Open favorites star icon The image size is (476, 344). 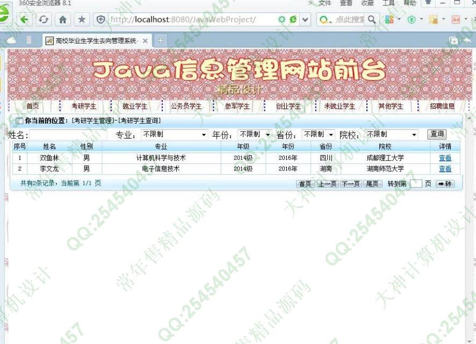point(82,20)
